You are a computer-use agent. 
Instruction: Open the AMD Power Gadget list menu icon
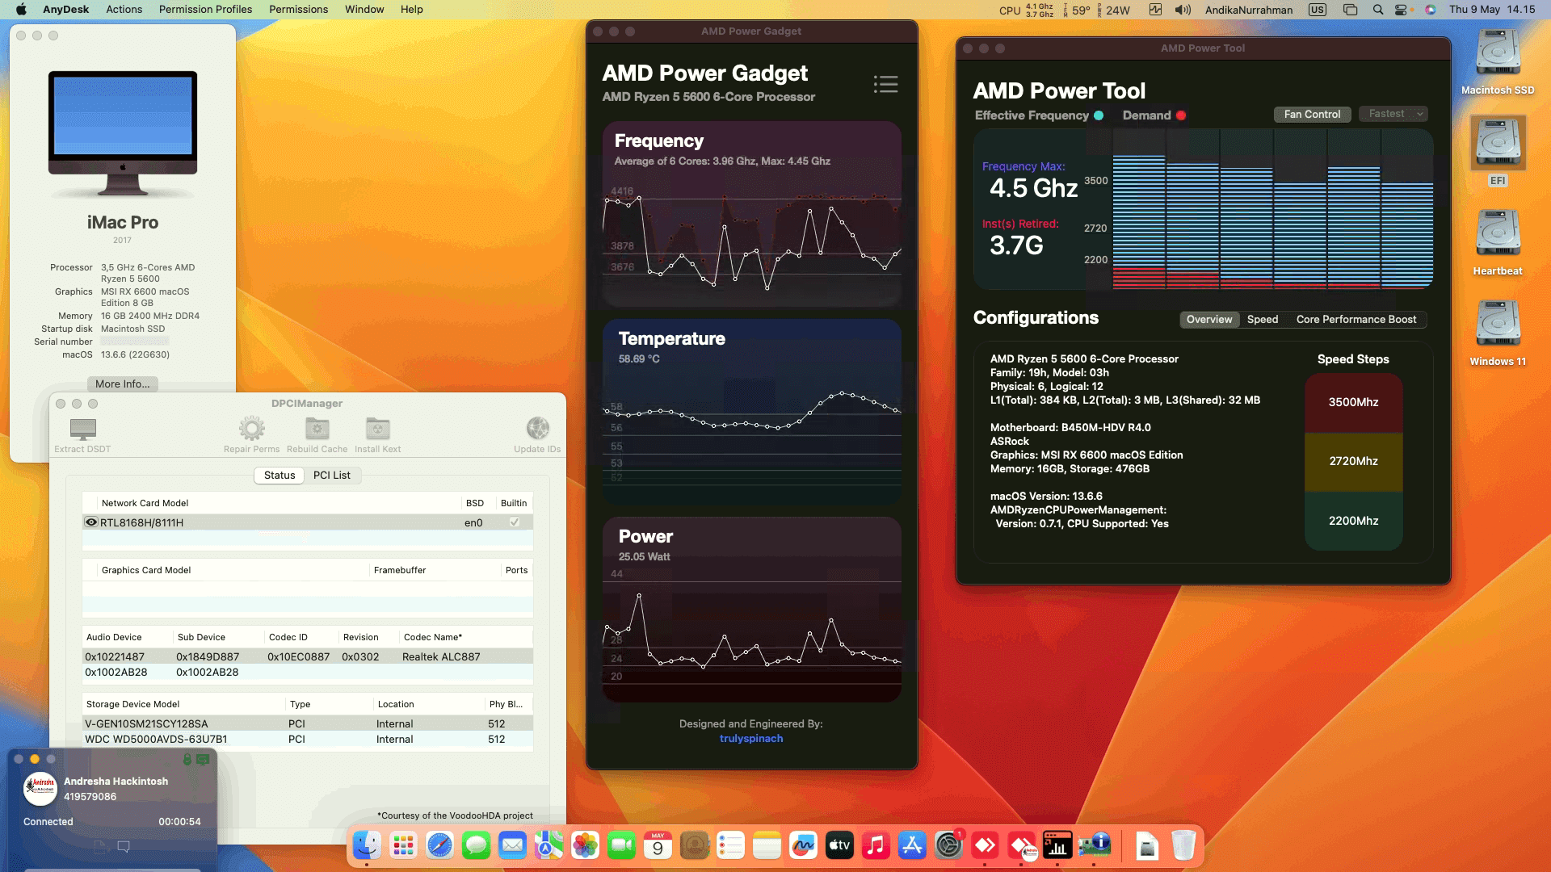[885, 84]
